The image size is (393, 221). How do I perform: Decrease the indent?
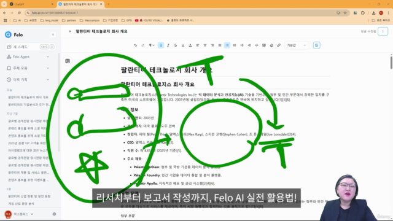(249, 45)
